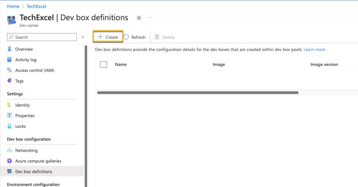Image resolution: width=358 pixels, height=187 pixels.
Task: Tick the select-all checkbox in table header
Action: [x=103, y=64]
